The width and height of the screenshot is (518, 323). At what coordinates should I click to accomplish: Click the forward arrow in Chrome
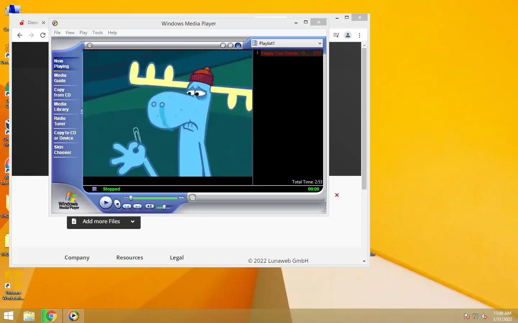tap(31, 35)
